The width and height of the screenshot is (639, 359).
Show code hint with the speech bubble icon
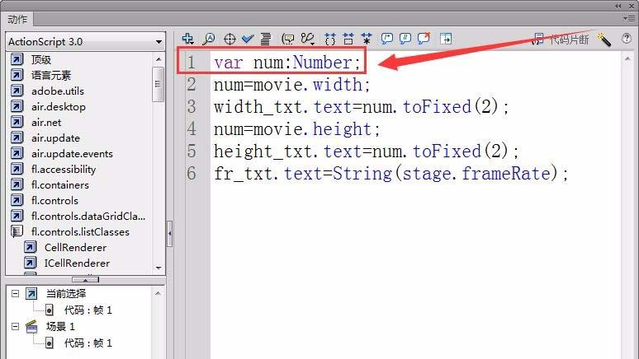click(288, 39)
